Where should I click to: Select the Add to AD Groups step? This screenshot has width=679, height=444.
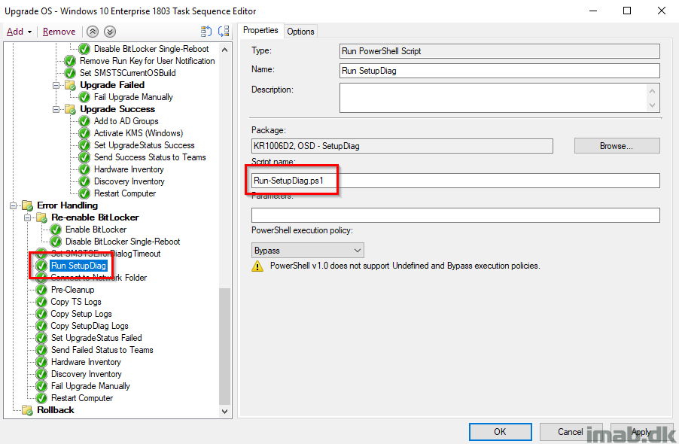tap(126, 122)
